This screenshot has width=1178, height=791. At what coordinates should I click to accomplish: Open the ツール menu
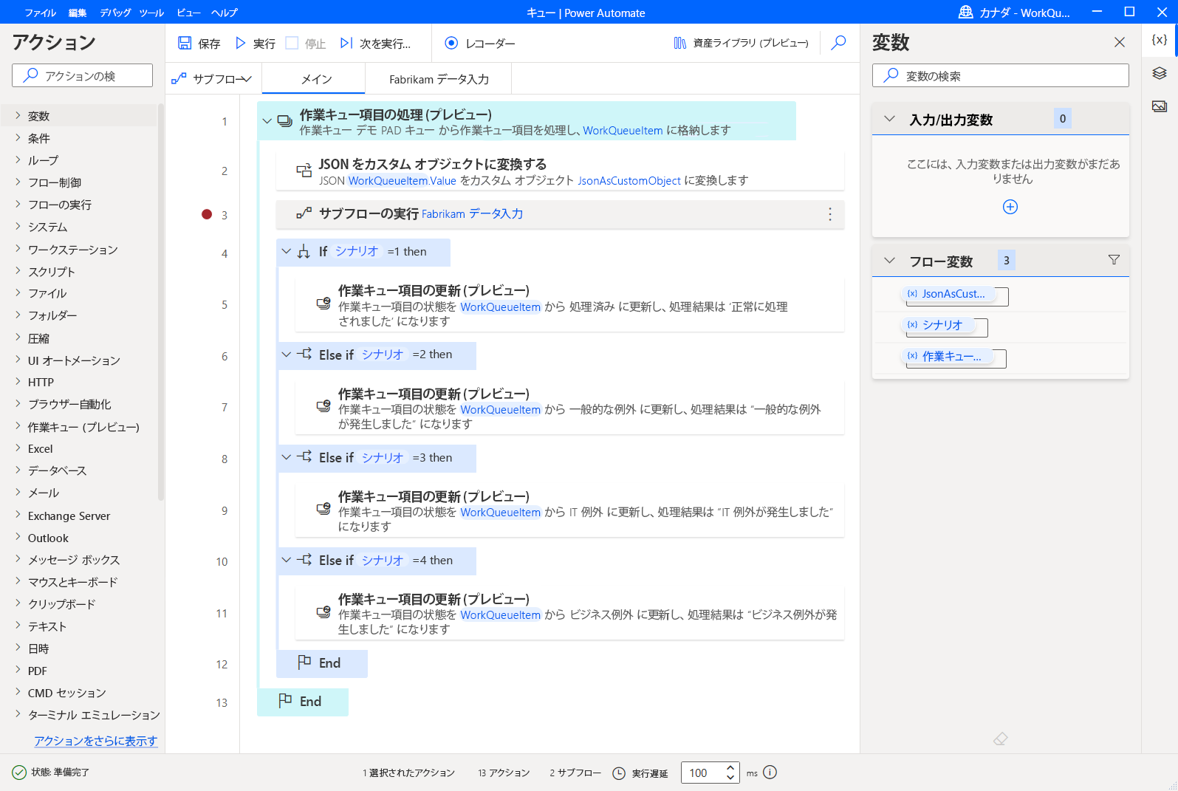coord(151,13)
